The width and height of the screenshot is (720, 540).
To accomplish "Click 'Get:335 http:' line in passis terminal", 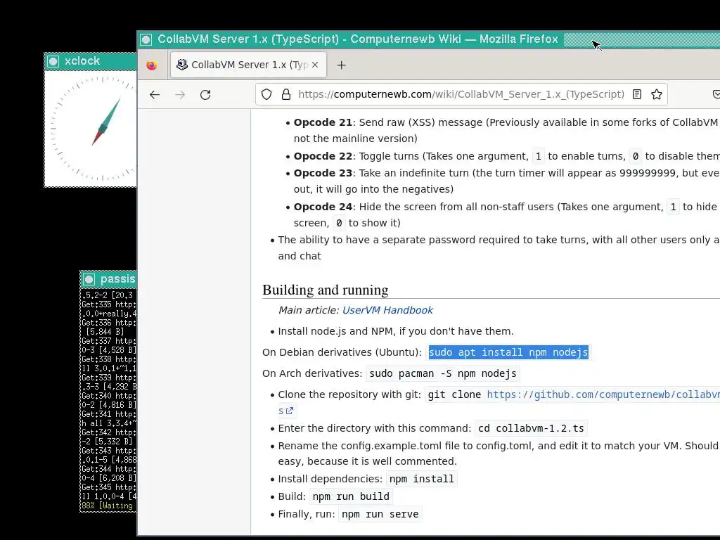I will [x=109, y=304].
